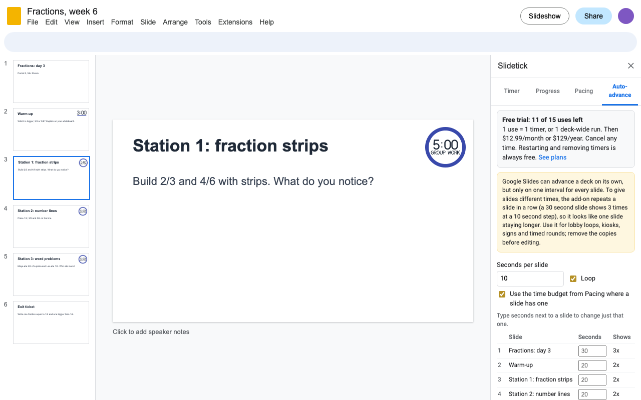
Task: Click the 5:00 group work timer circle
Action: (445, 147)
